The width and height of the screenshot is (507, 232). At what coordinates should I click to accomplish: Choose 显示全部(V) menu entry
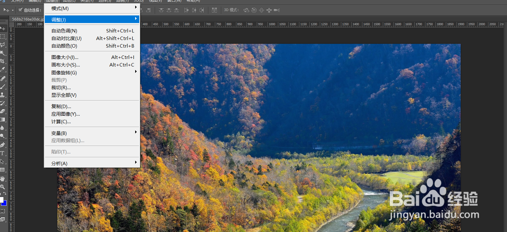(92, 95)
